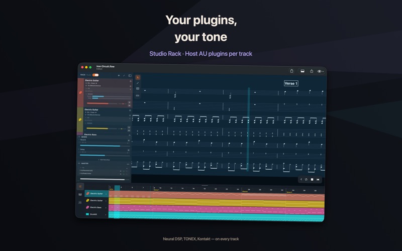This screenshot has width=402, height=251.
Task: Solo the red Electric Guitar rack track
Action: pyautogui.click(x=129, y=102)
